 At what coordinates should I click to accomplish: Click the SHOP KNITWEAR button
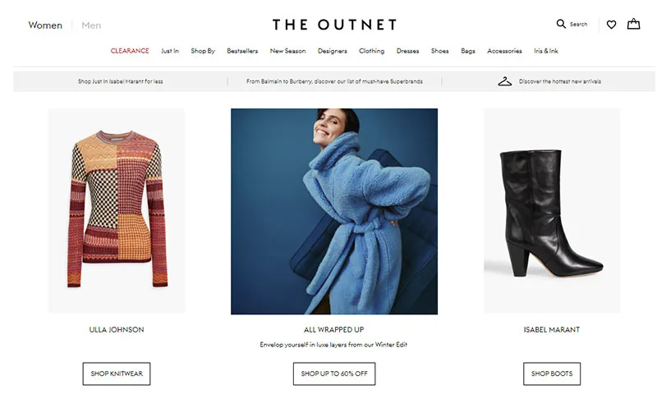pyautogui.click(x=117, y=373)
